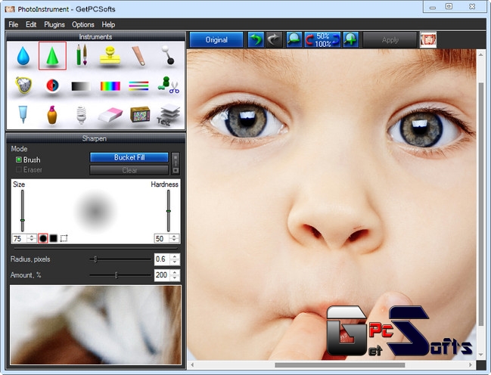The height and width of the screenshot is (375, 491).
Task: Click the grey Redo arrow
Action: (x=274, y=40)
